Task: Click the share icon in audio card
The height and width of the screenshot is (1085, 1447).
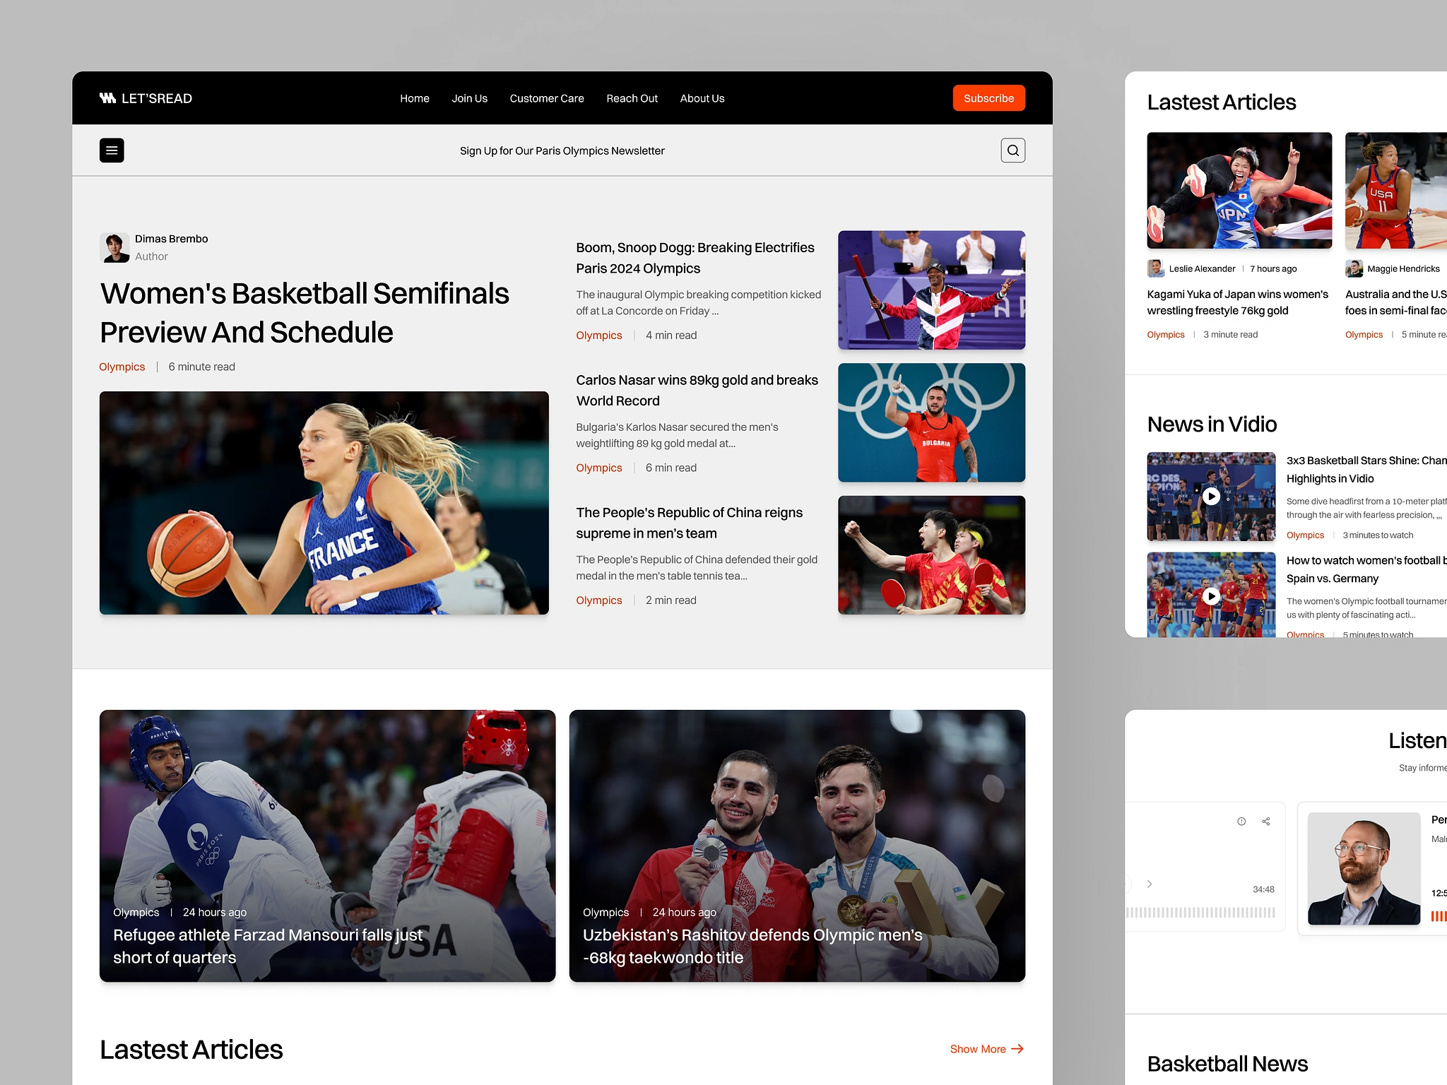Action: 1266,821
